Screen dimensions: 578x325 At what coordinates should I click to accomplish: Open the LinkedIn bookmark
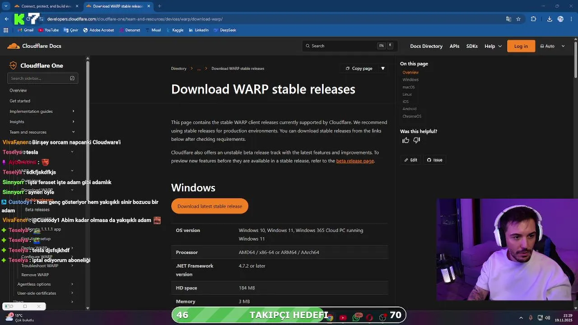pos(199,30)
